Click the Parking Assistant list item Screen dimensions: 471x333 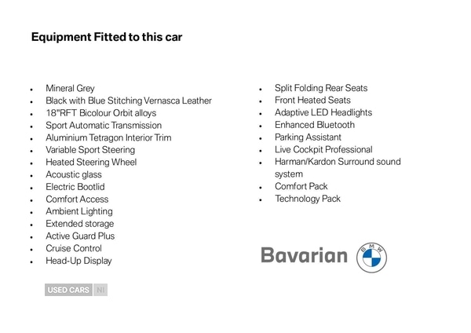point(308,137)
